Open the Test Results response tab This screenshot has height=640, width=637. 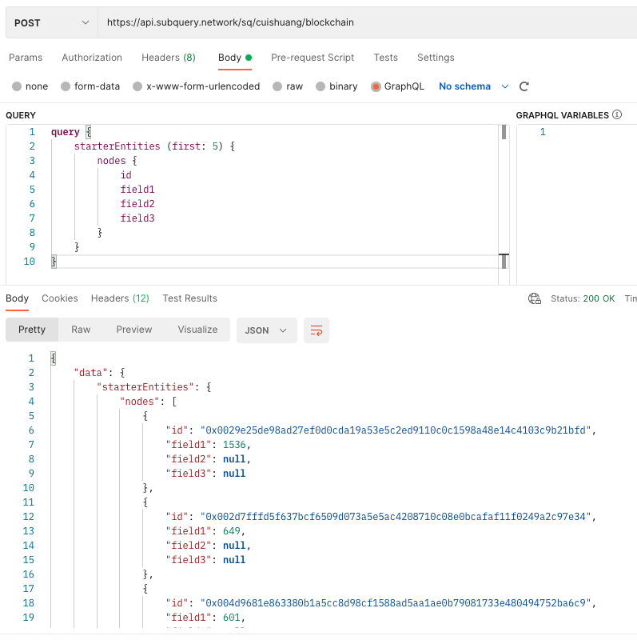[189, 298]
